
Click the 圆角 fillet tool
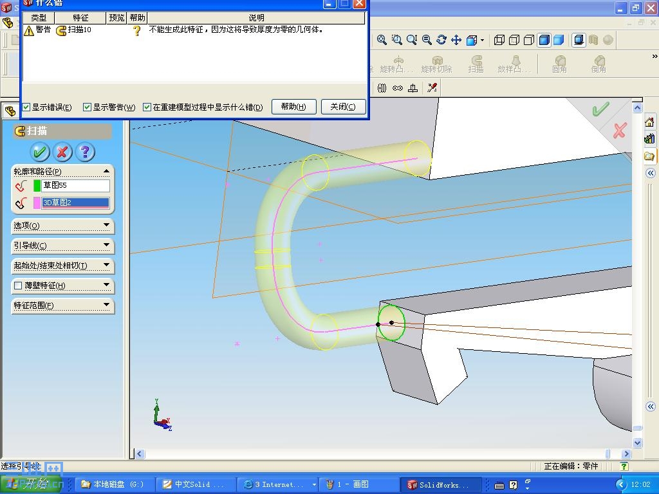pyautogui.click(x=559, y=64)
